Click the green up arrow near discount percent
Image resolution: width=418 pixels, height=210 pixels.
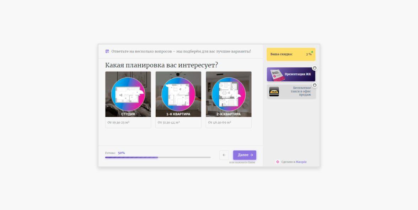pyautogui.click(x=312, y=52)
